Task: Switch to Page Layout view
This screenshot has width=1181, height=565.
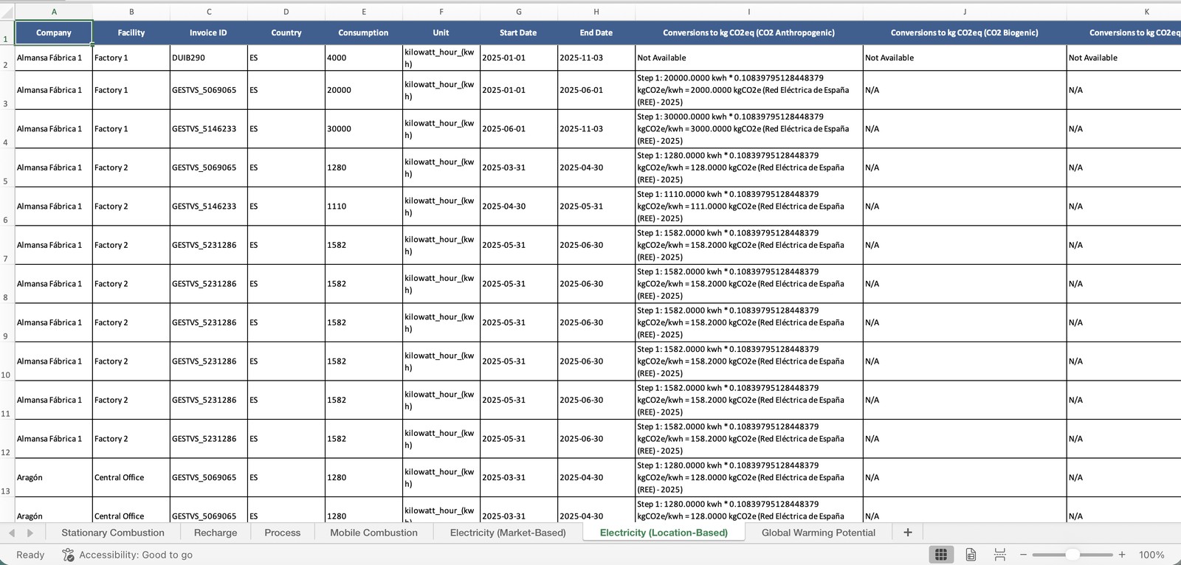Action: click(x=971, y=555)
